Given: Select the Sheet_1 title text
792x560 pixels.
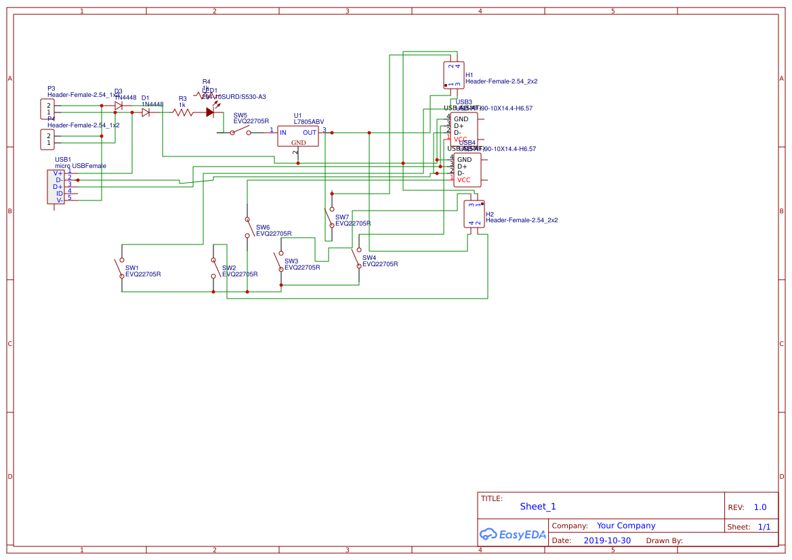Looking at the screenshot, I should click(x=538, y=507).
